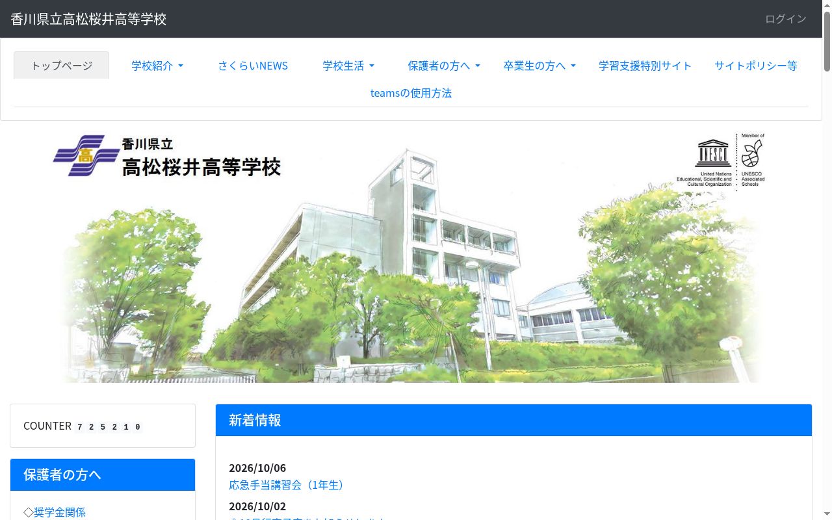Click the school emblem logo in banner
Screen dimensions: 832x520
86,156
